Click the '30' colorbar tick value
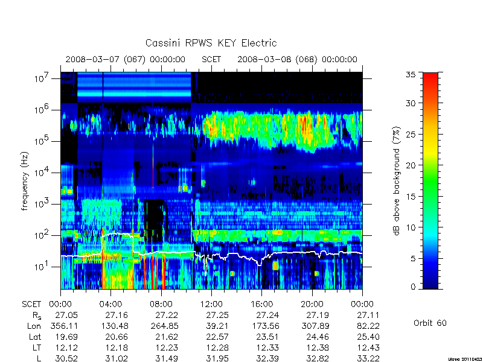The width and height of the screenshot is (483, 362). click(411, 103)
